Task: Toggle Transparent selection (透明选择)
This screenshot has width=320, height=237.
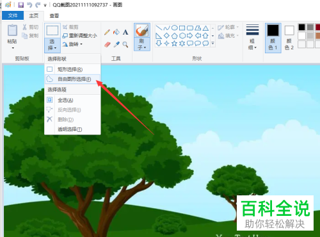Action: click(x=72, y=129)
